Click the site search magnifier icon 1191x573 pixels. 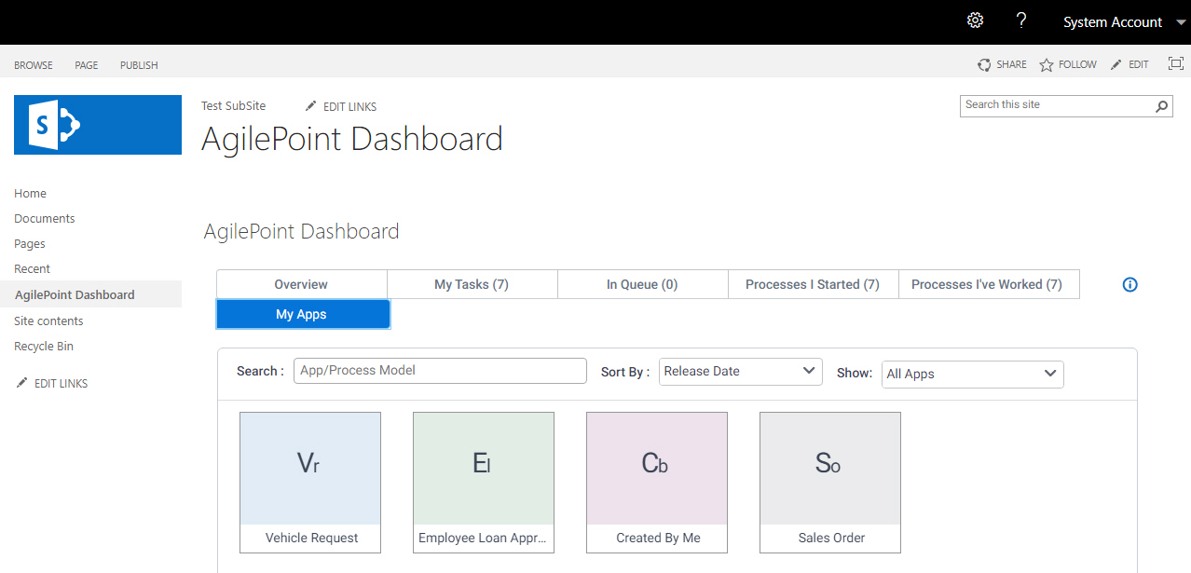coord(1162,106)
